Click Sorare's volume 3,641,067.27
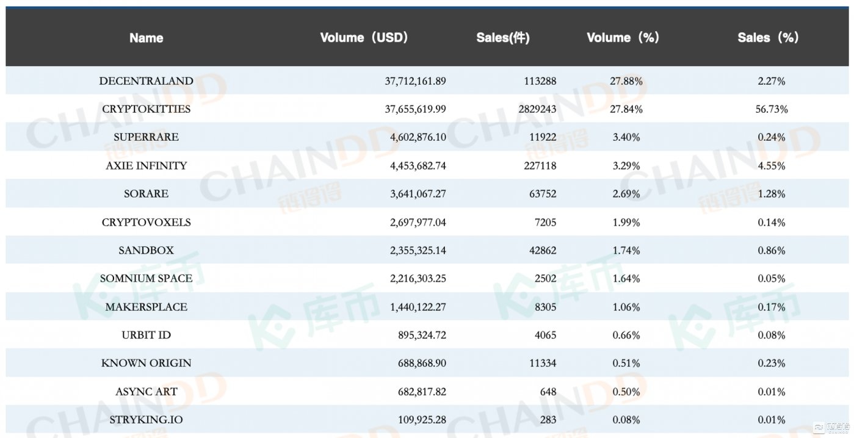Image resolution: width=854 pixels, height=438 pixels. click(x=418, y=194)
